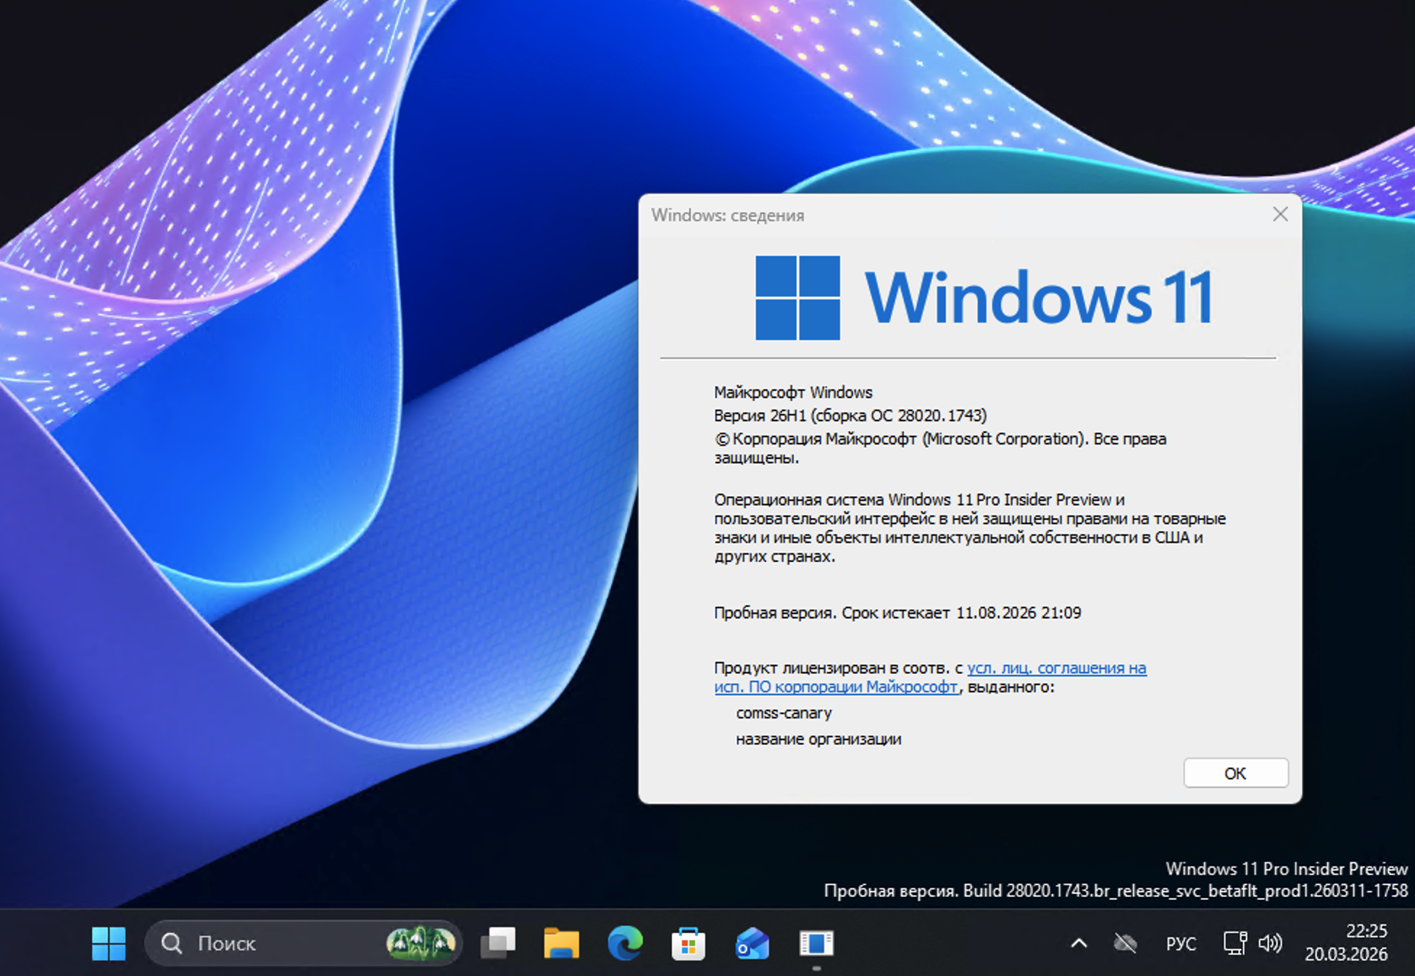1415x976 pixels.
Task: Click the comss-canary licensee name
Action: point(784,713)
